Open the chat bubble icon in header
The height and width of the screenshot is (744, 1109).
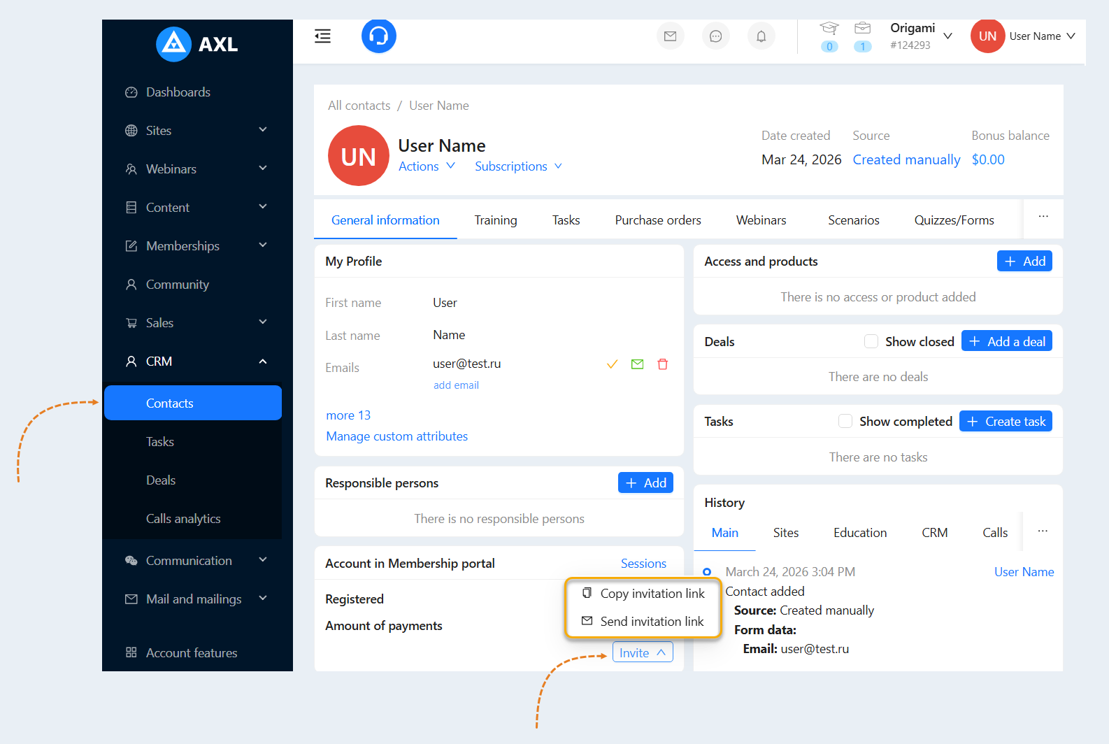click(715, 36)
